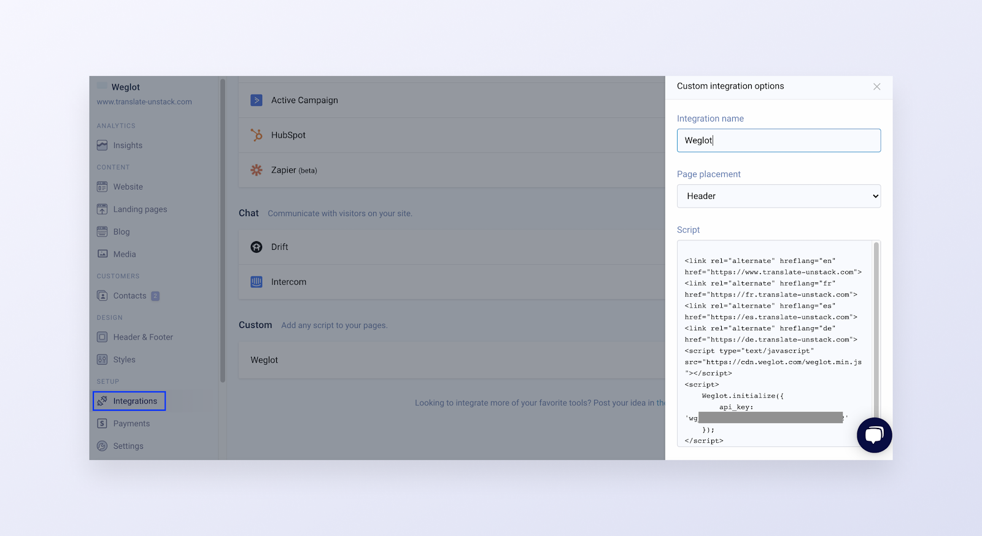This screenshot has height=536, width=982.
Task: Go to the Blog section
Action: [122, 231]
